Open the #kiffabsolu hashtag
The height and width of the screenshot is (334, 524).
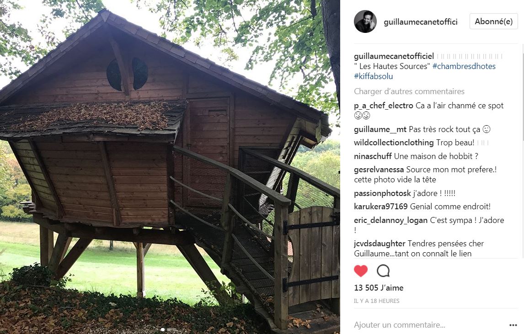[373, 76]
